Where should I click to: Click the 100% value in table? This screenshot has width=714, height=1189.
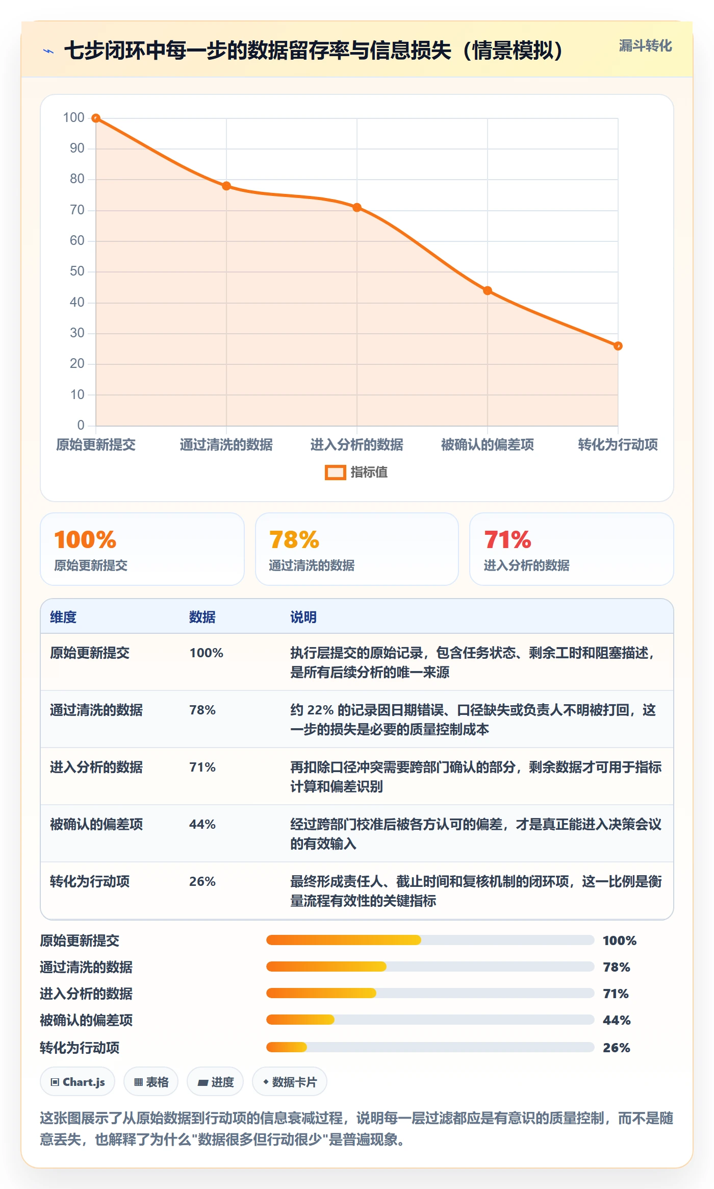pyautogui.click(x=207, y=653)
